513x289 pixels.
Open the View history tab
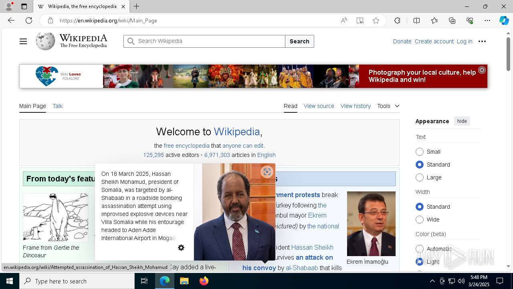point(355,106)
